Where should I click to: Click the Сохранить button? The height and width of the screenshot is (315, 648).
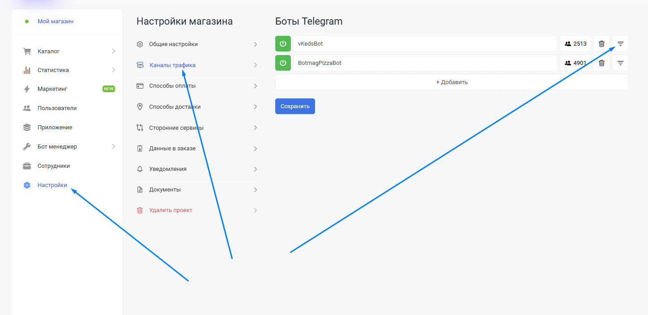[295, 106]
